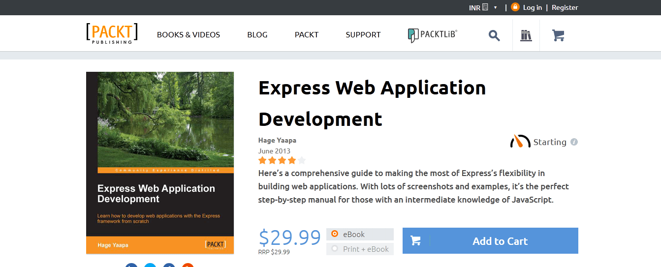Open the shopping cart icon in header
The height and width of the screenshot is (267, 661).
558,35
